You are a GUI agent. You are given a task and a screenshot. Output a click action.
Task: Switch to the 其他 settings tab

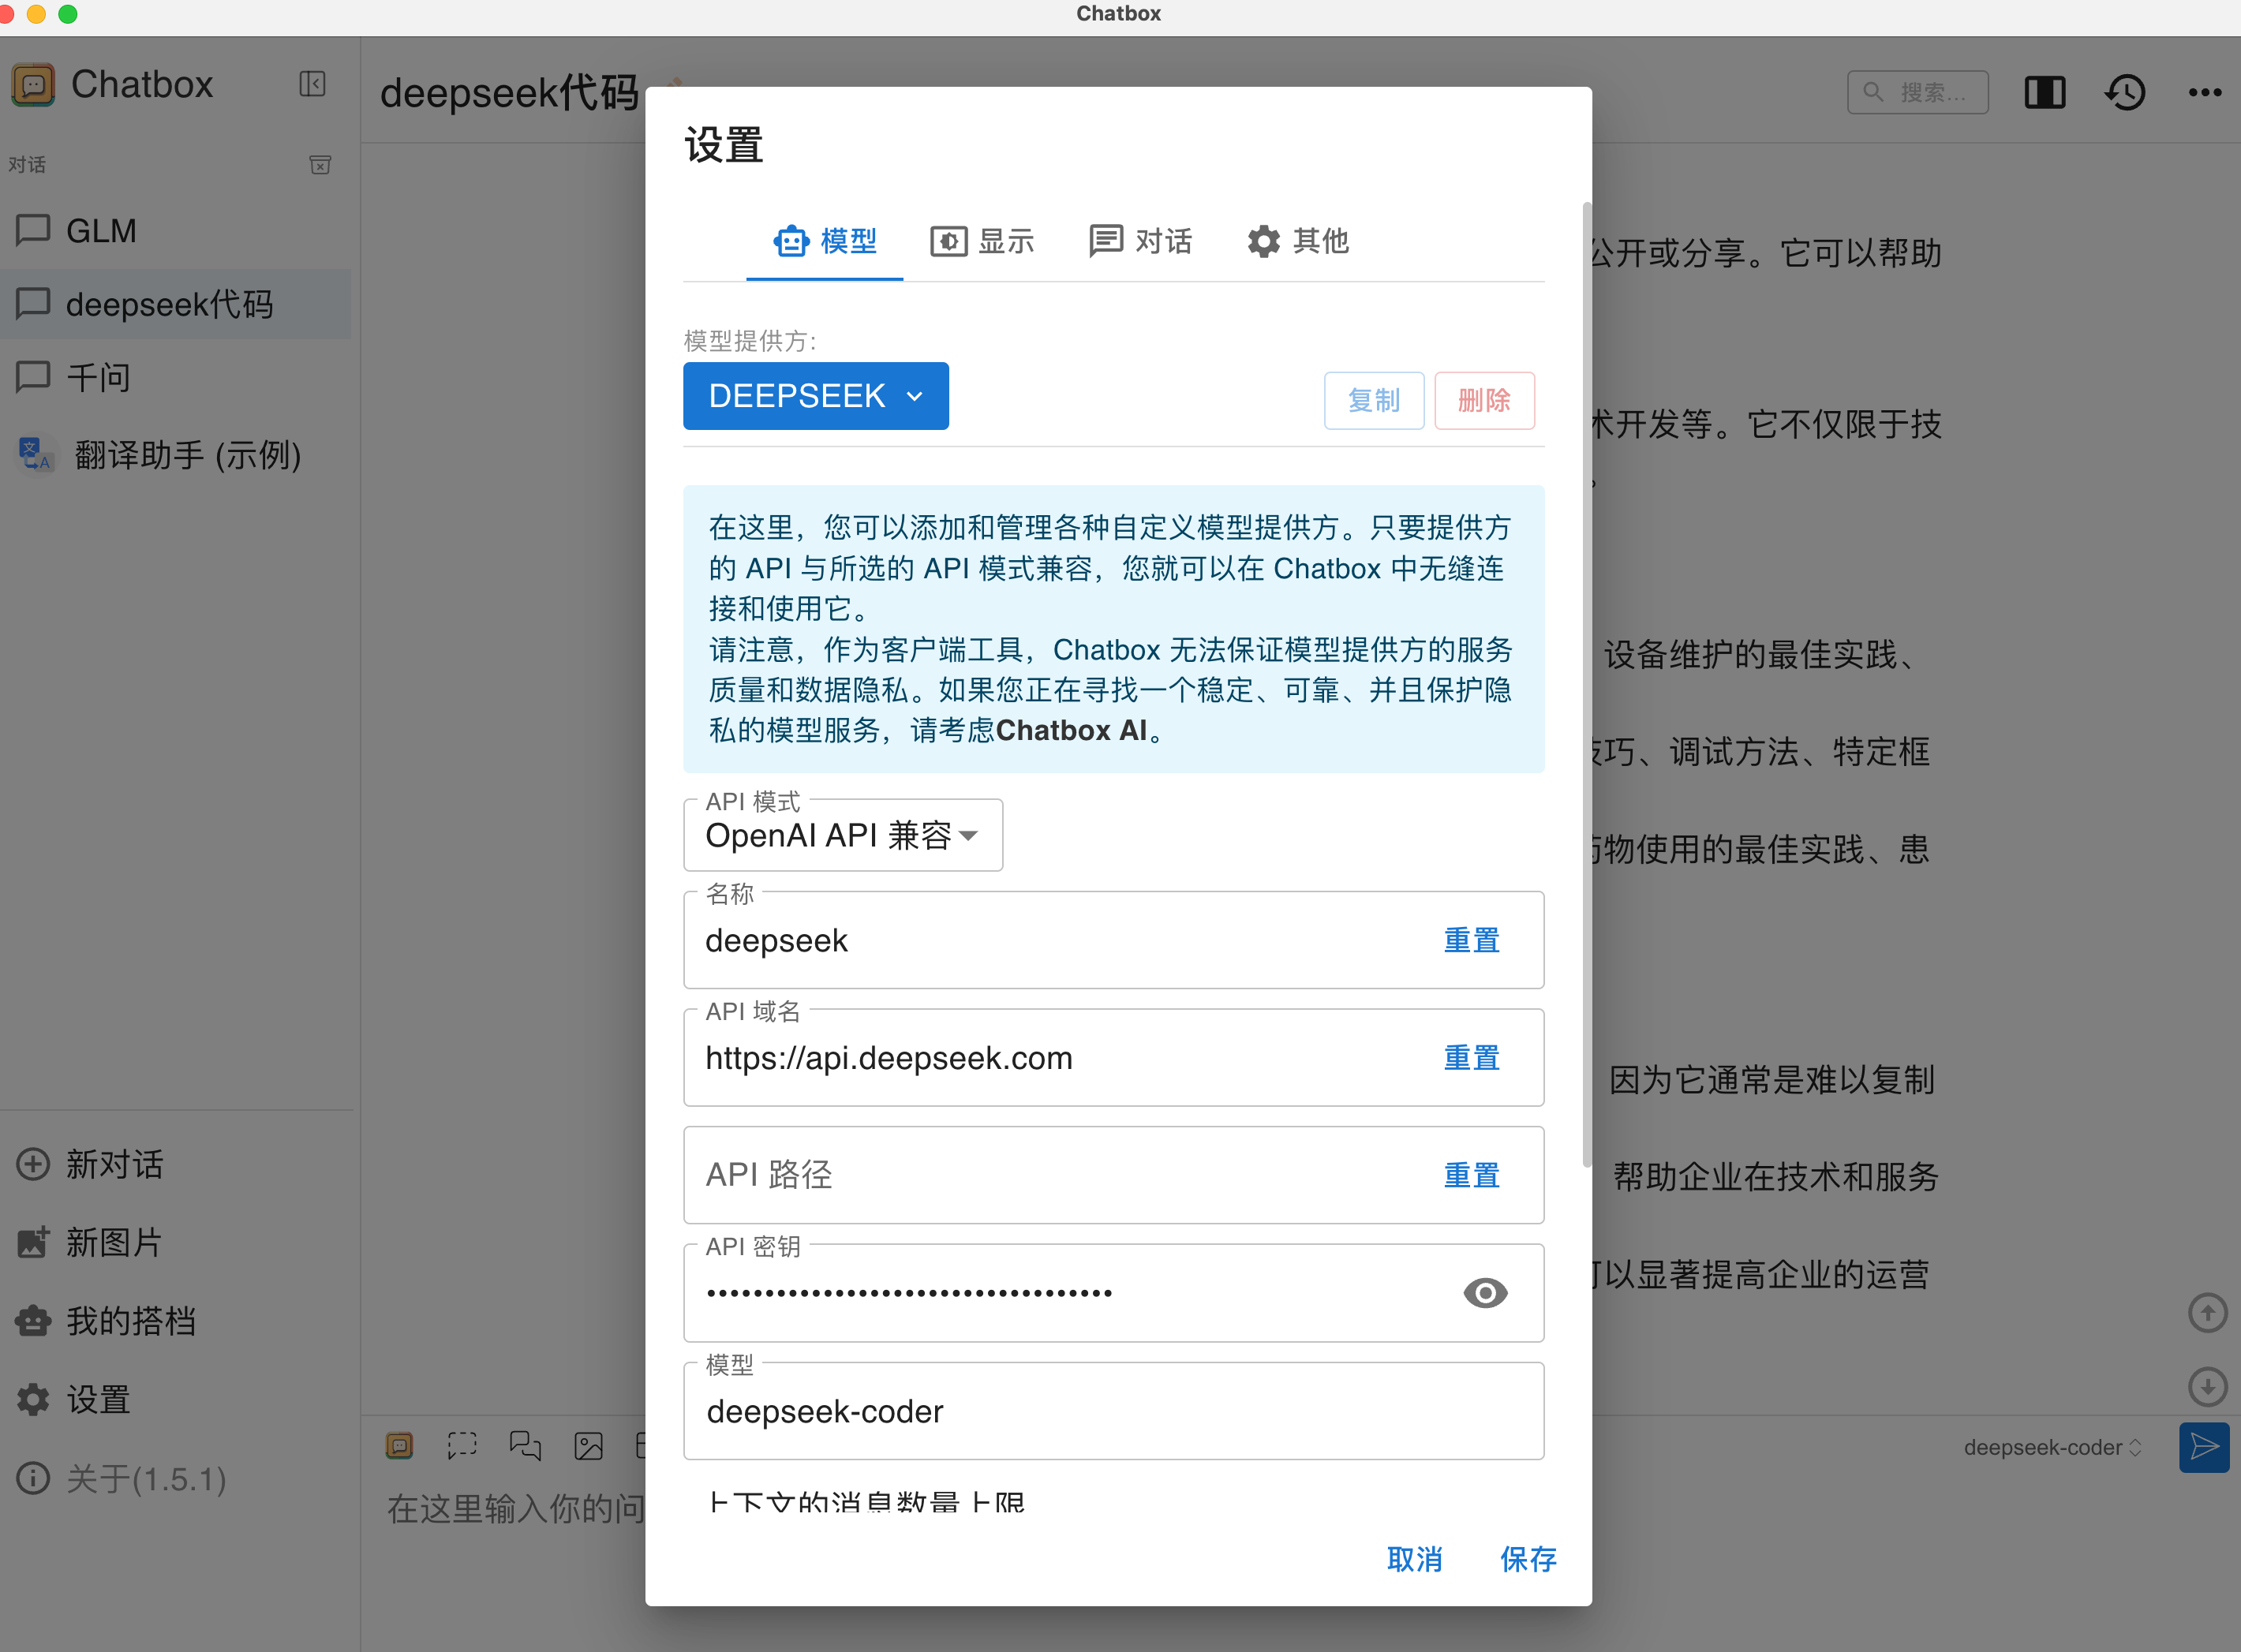[1298, 241]
